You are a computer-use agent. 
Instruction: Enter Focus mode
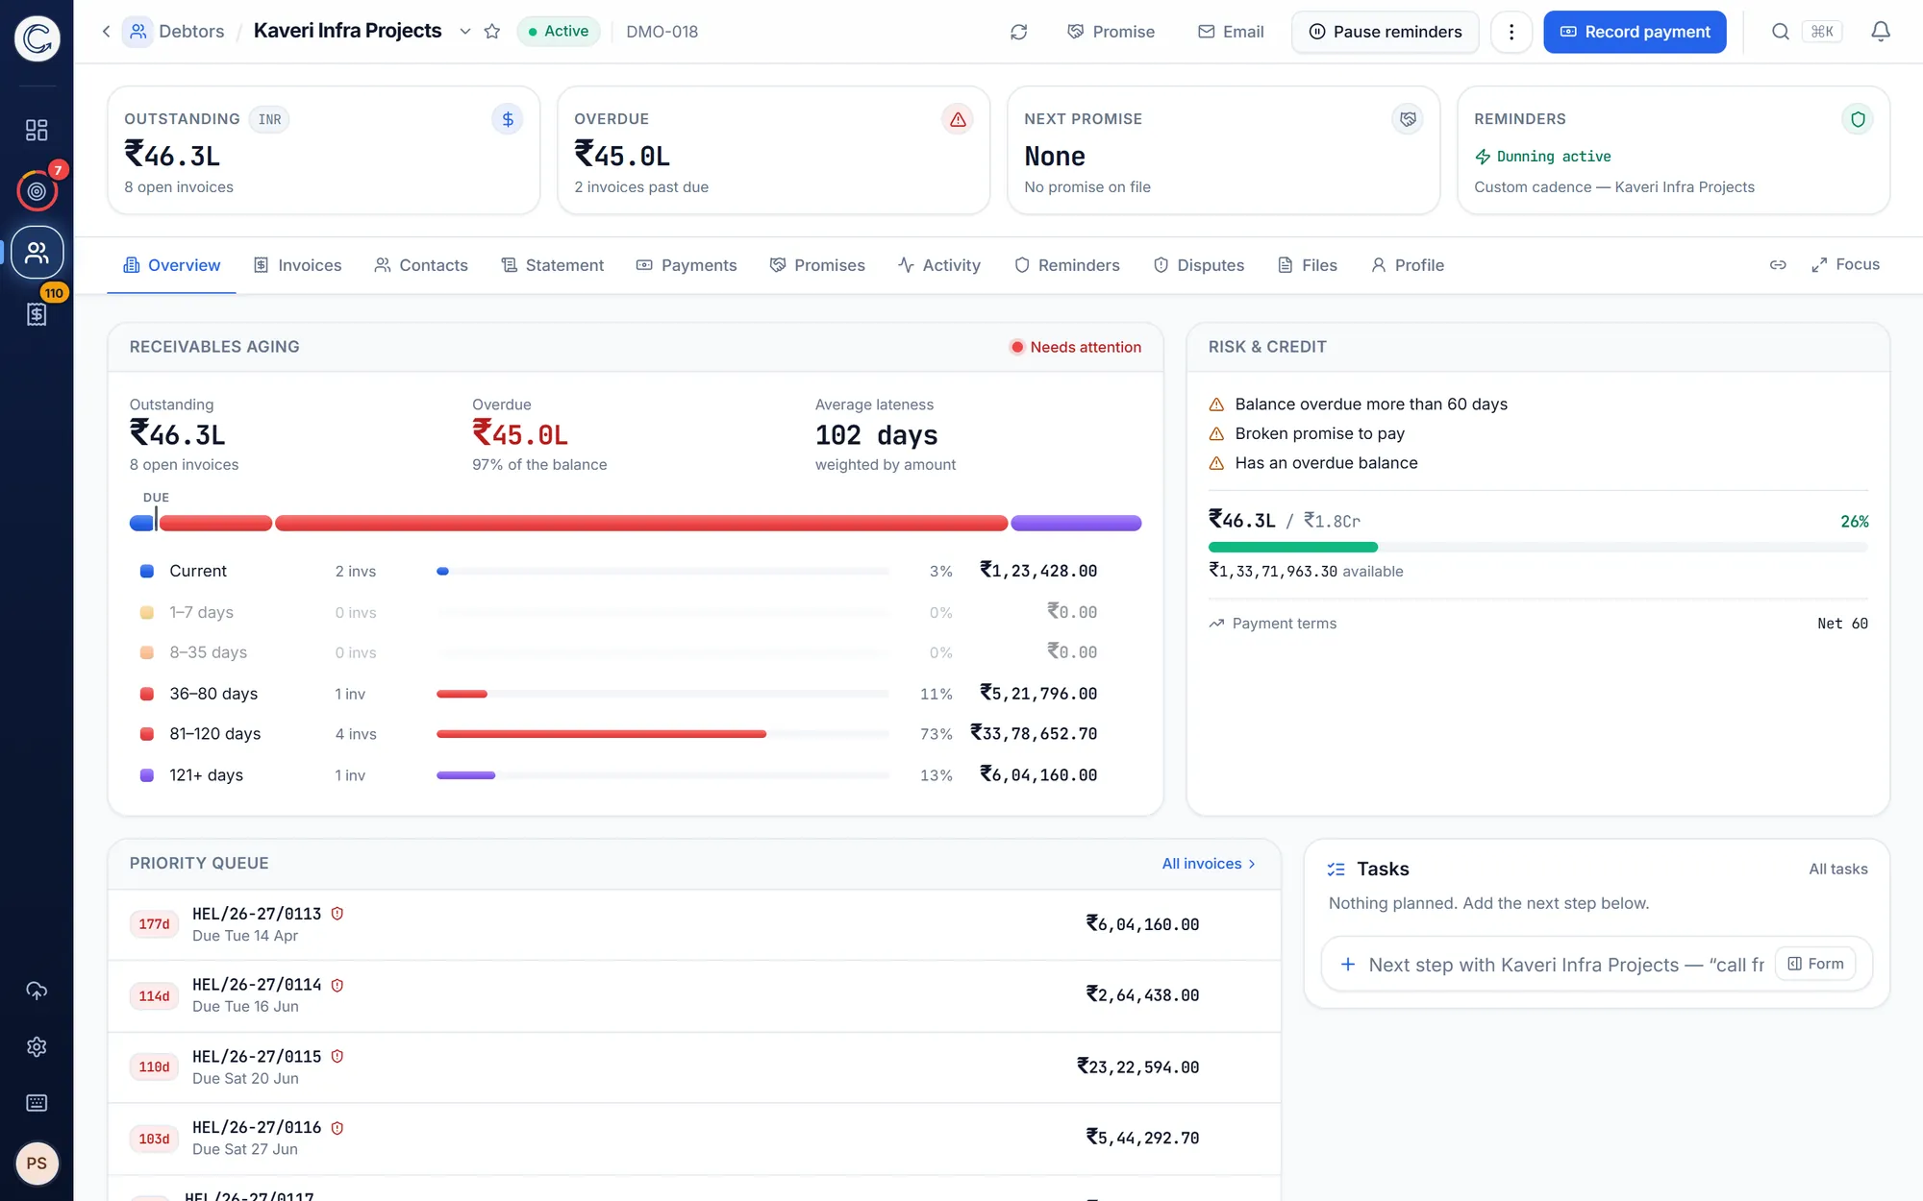(x=1845, y=265)
